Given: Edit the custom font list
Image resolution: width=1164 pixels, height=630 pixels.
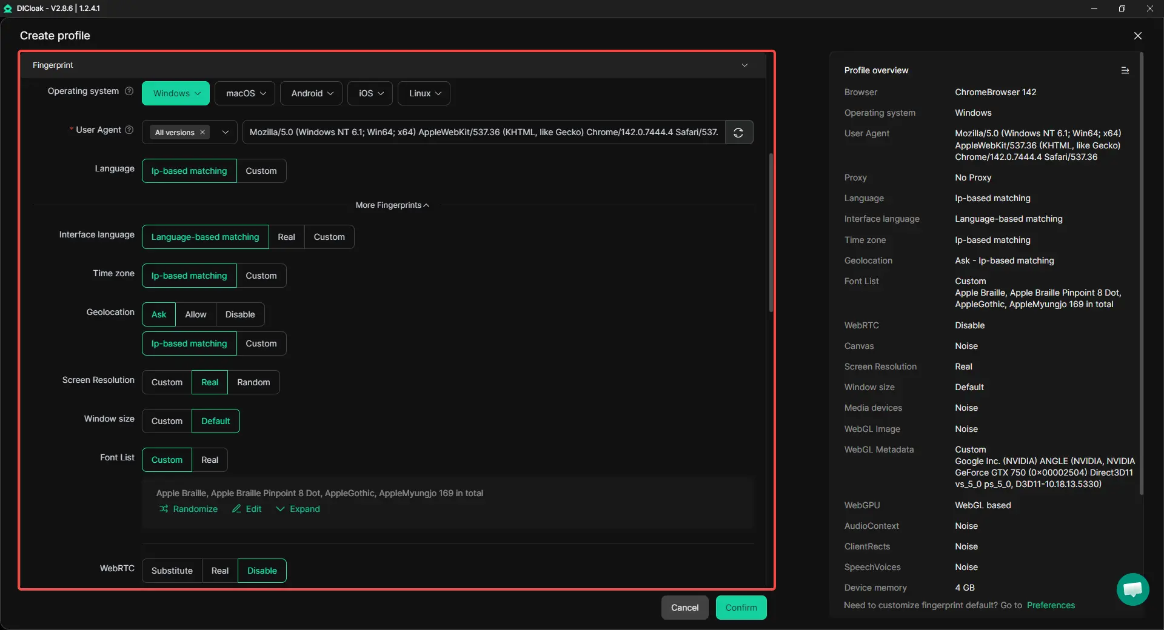Looking at the screenshot, I should [x=247, y=509].
